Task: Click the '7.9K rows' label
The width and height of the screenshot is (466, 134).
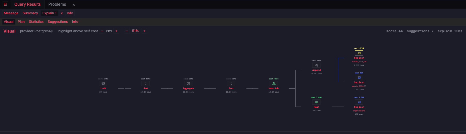Action: 359,90
